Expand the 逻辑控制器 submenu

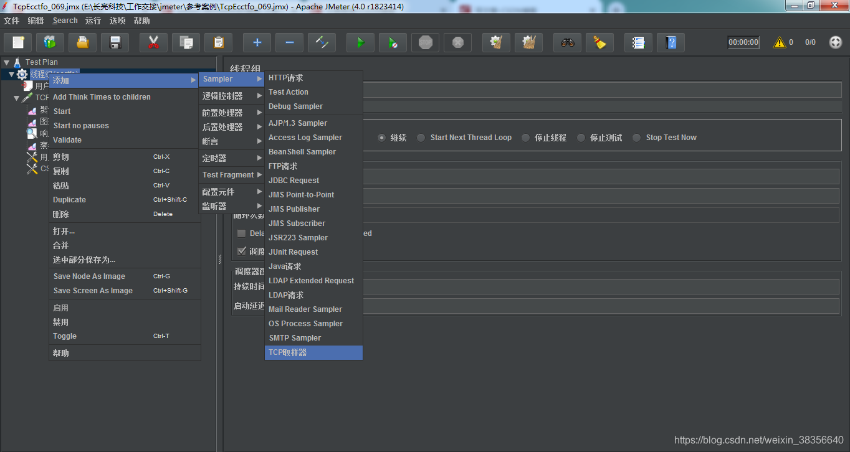coord(231,96)
